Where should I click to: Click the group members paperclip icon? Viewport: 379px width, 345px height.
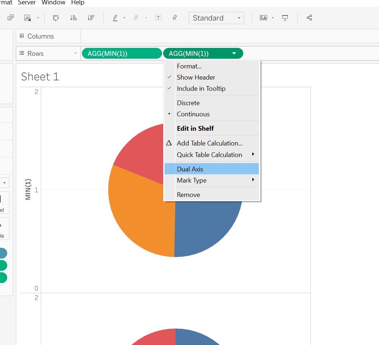pyautogui.click(x=136, y=18)
